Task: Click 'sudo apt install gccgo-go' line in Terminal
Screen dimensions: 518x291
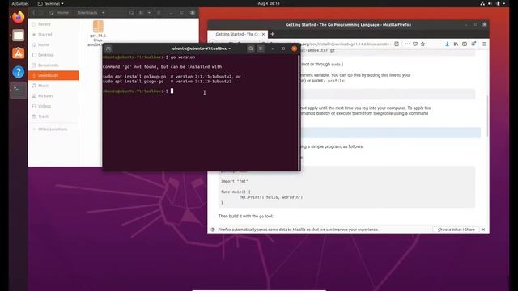Action: click(x=168, y=81)
